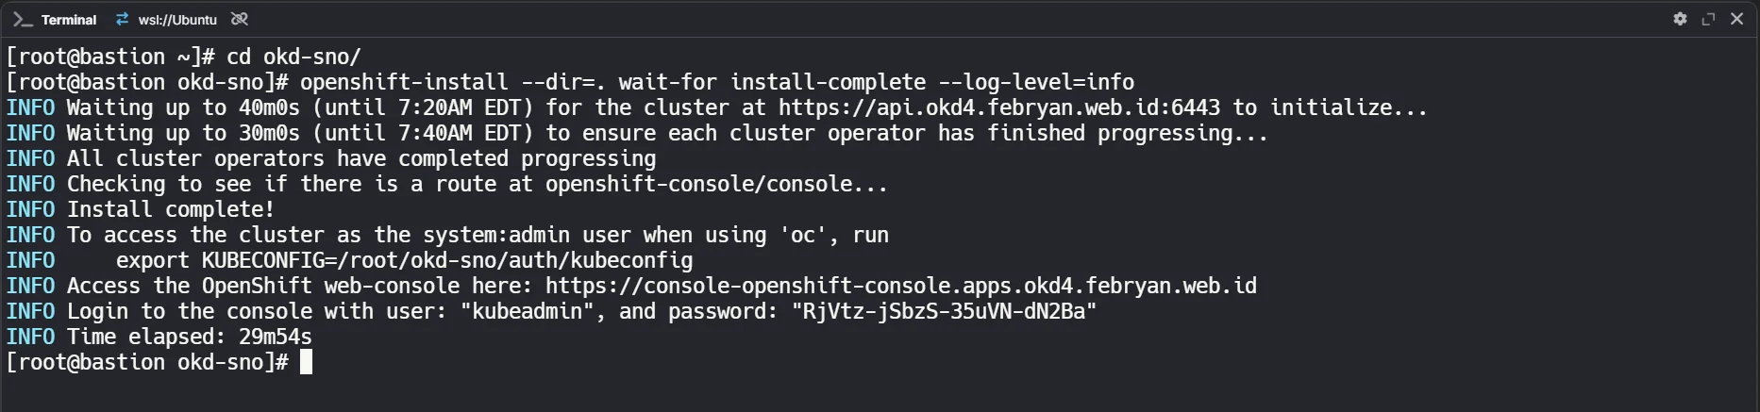Screen dimensions: 1760x412
Task: Open terminal settings gear icon
Action: (1680, 19)
